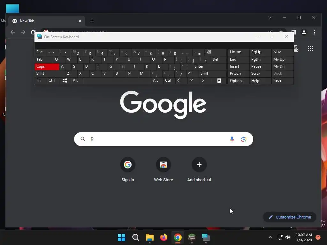Tap the Esc key on the On-Screen Keyboard
This screenshot has width=327, height=245.
click(x=41, y=52)
